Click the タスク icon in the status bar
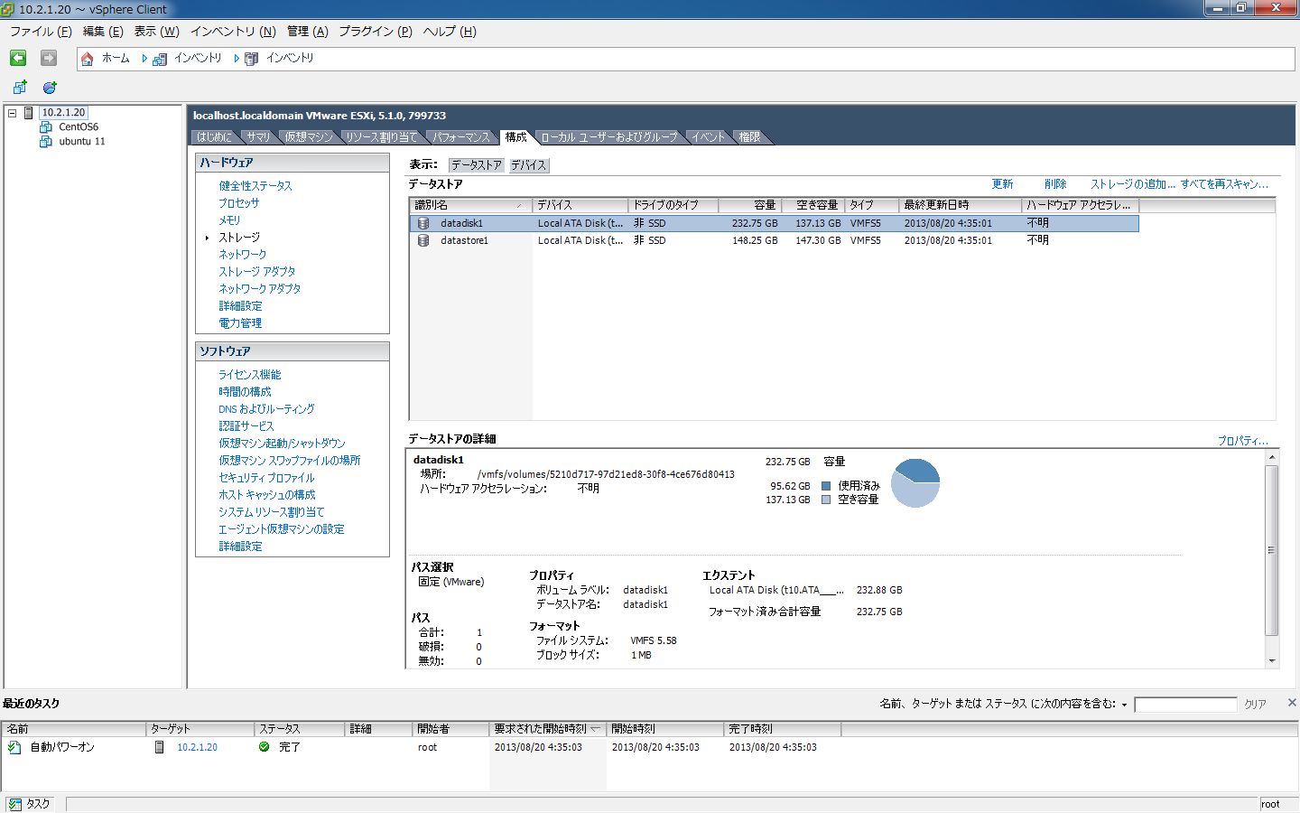The width and height of the screenshot is (1300, 813). click(x=14, y=804)
